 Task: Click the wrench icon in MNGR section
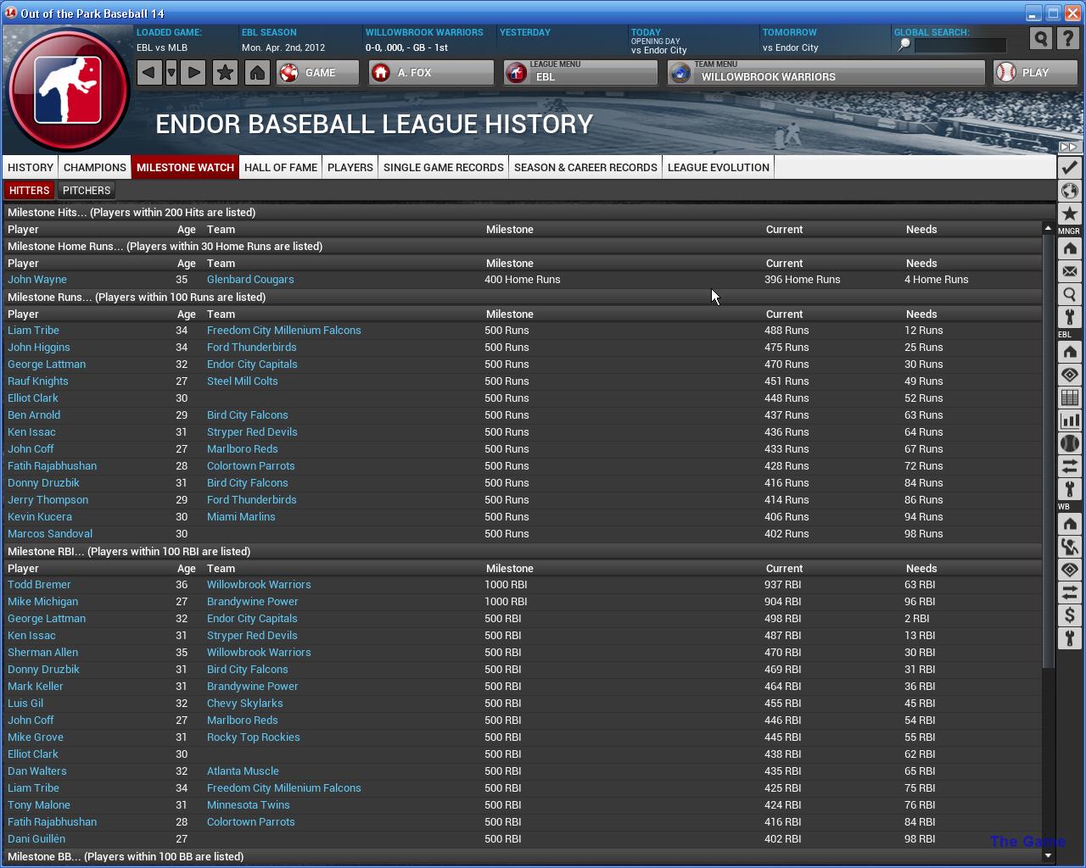[x=1069, y=317]
